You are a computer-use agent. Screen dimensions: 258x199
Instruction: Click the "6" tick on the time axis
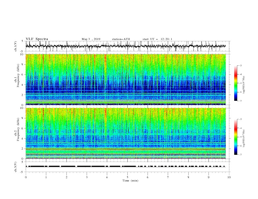(148, 177)
